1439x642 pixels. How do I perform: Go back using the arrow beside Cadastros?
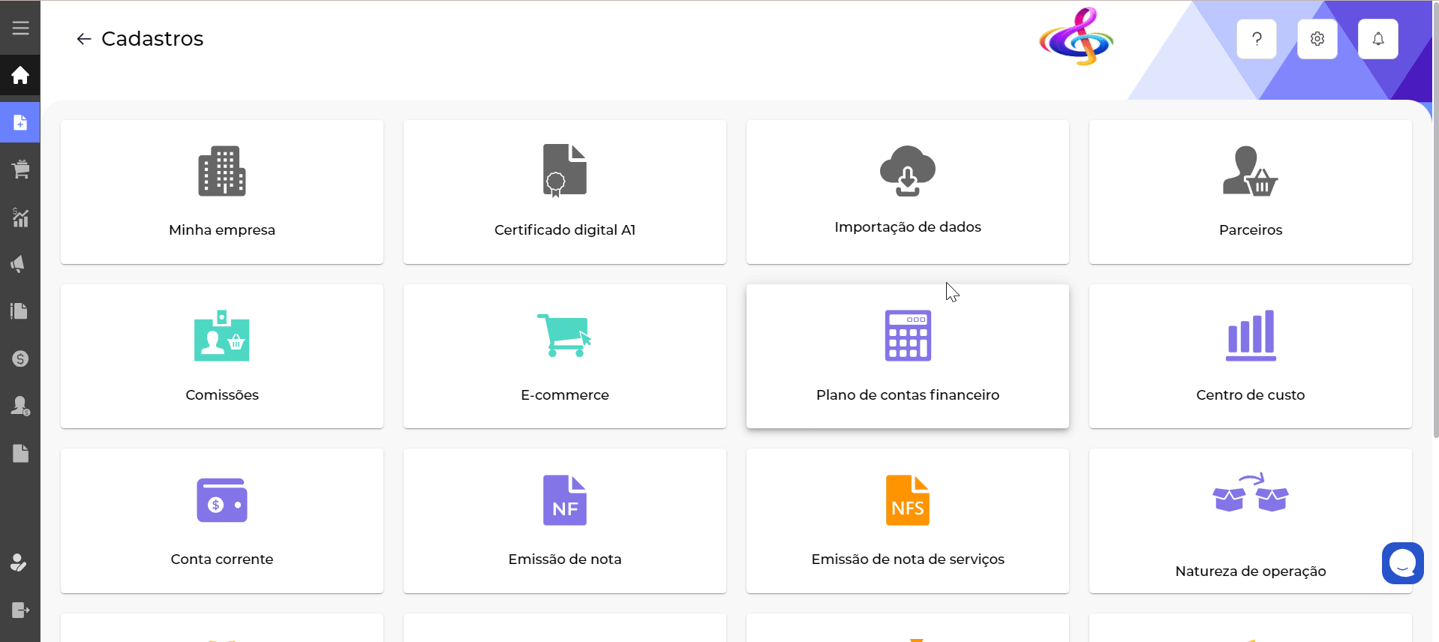coord(83,39)
